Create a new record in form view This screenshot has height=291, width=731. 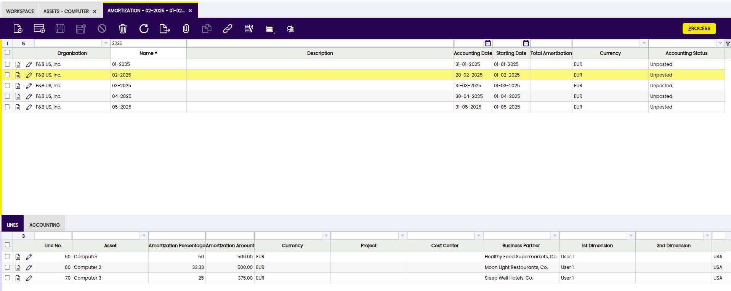point(18,29)
